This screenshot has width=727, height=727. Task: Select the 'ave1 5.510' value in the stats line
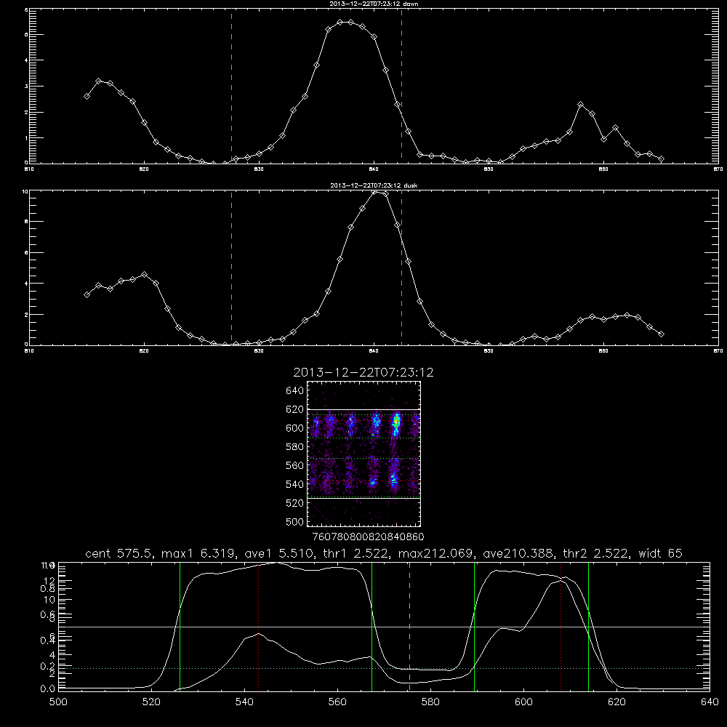click(x=280, y=553)
